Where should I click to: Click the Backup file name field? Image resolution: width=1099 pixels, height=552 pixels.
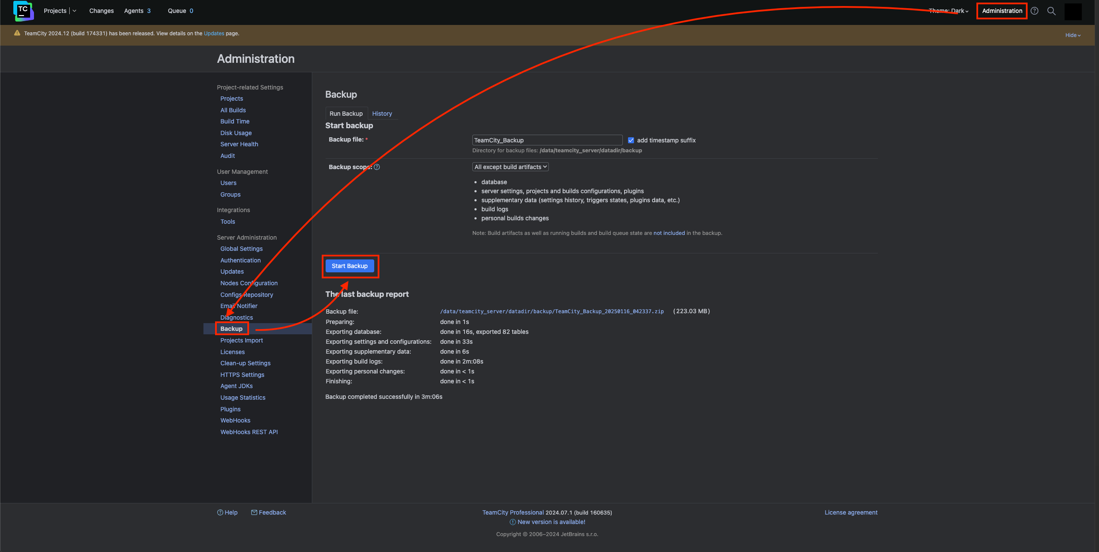point(547,140)
